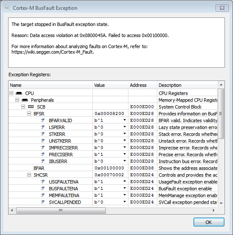Click the bit-field icon beside SVCALLPENDED
The image size is (233, 235).
[x=43, y=202]
